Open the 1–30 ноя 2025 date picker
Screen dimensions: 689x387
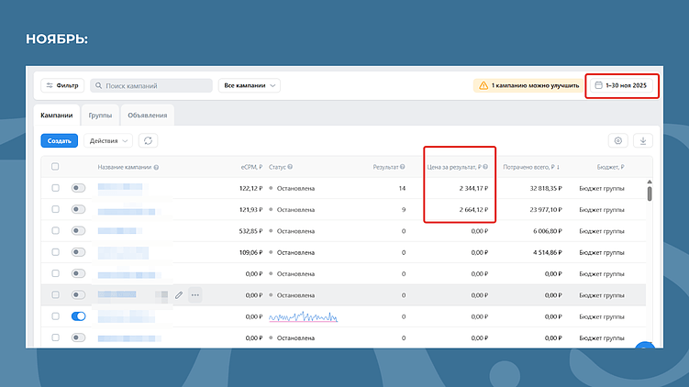(622, 85)
